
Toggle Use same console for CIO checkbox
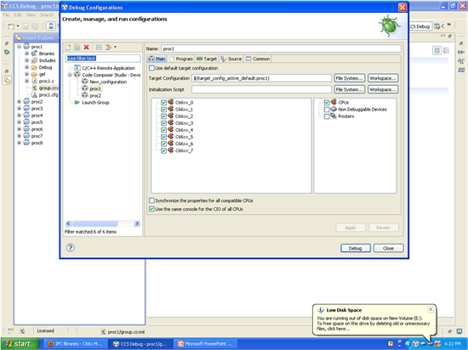pos(151,209)
